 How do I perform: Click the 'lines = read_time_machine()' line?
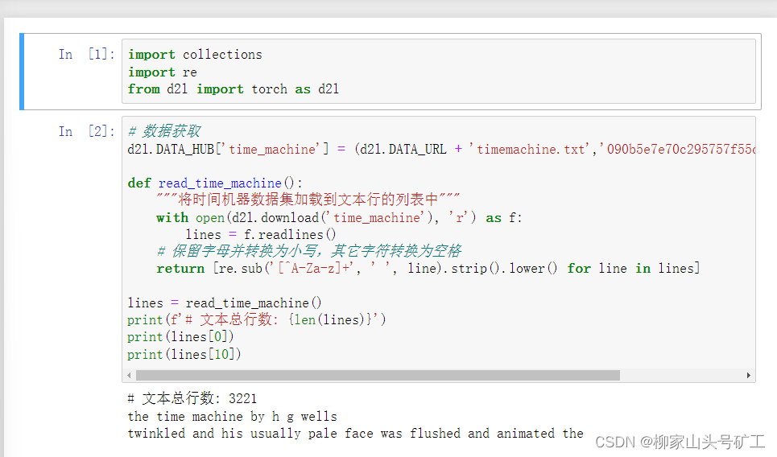pos(225,303)
